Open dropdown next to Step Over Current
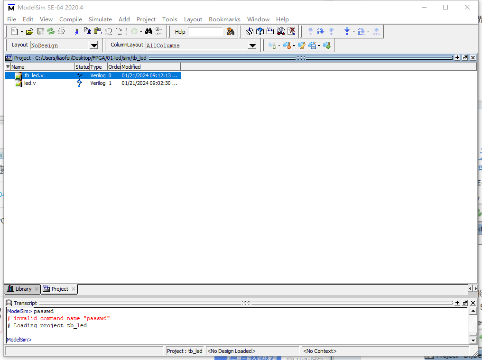This screenshot has width=482, height=360. [x=368, y=32]
